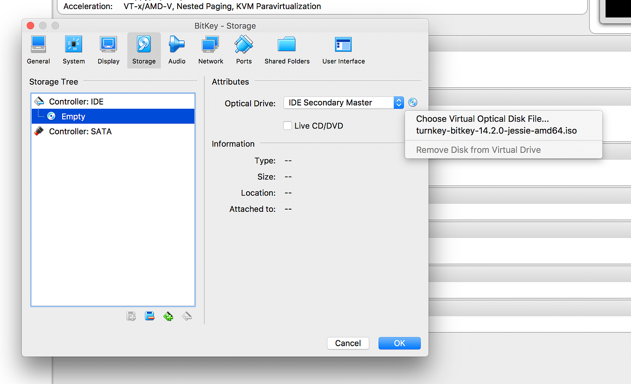Click the disc icon beside the Optical Drive dropdown
631x384 pixels.
coord(412,102)
